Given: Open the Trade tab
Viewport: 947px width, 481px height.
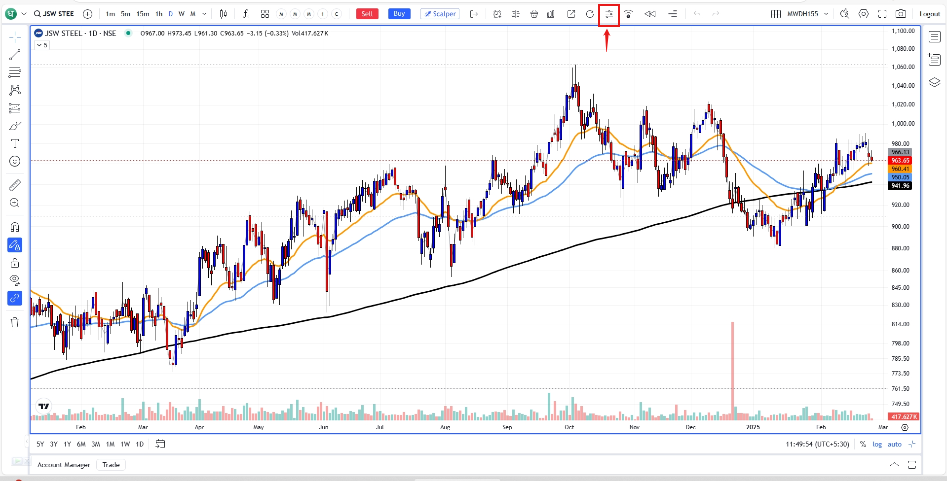Looking at the screenshot, I should [x=111, y=465].
